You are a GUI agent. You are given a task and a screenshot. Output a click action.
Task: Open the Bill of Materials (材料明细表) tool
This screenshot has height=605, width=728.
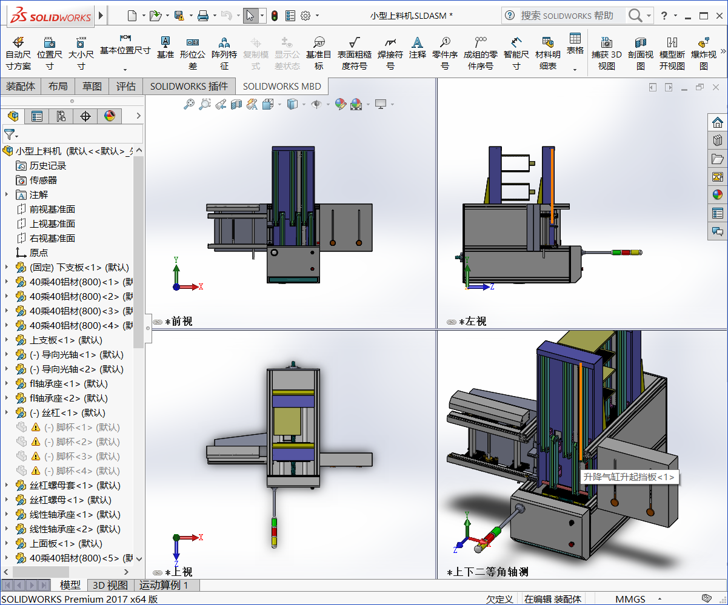[x=548, y=53]
